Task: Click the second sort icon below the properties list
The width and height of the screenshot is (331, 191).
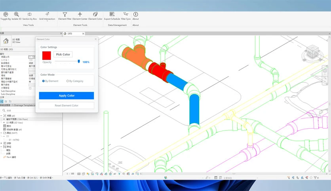Action: [6, 101]
